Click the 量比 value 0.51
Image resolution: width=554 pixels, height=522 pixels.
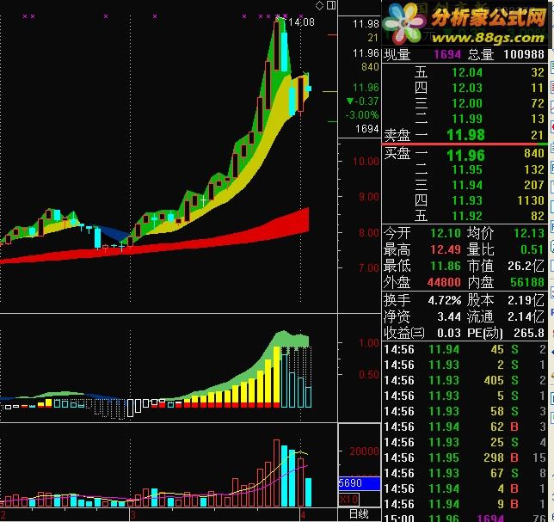(x=532, y=249)
